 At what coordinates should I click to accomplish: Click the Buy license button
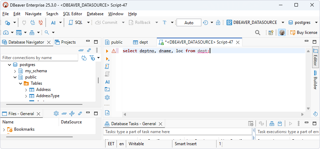(x=304, y=32)
